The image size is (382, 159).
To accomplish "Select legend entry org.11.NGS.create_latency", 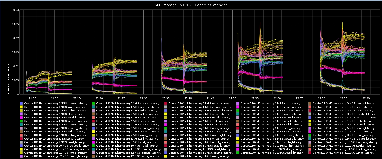I will click(x=127, y=149).
